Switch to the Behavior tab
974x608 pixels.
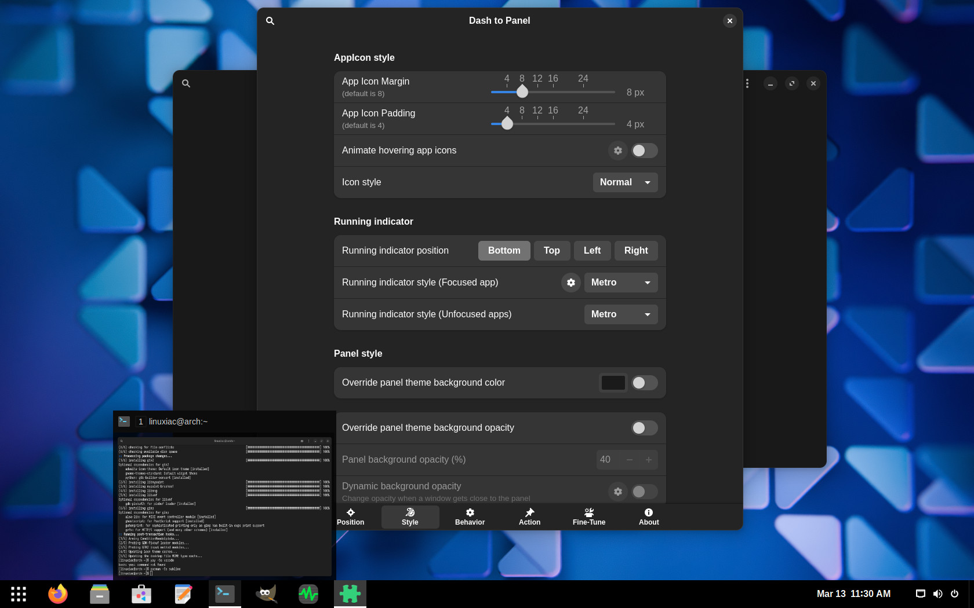(470, 517)
